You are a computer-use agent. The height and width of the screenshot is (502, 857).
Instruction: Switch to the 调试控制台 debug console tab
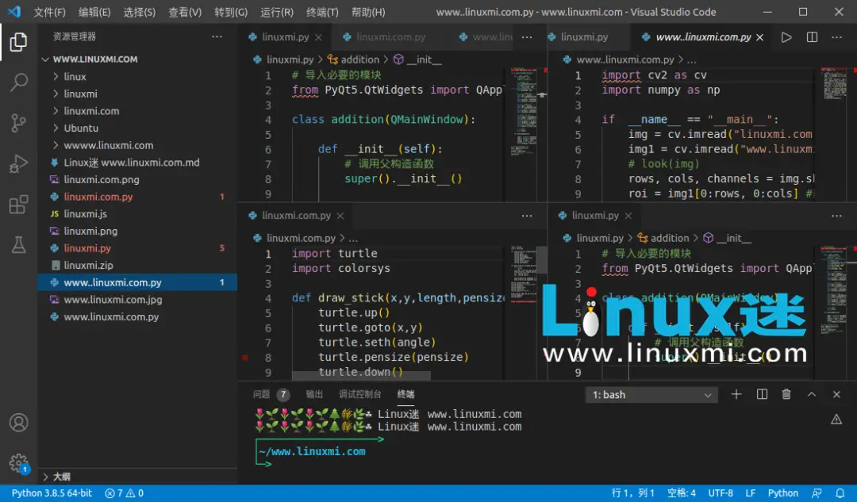[359, 394]
